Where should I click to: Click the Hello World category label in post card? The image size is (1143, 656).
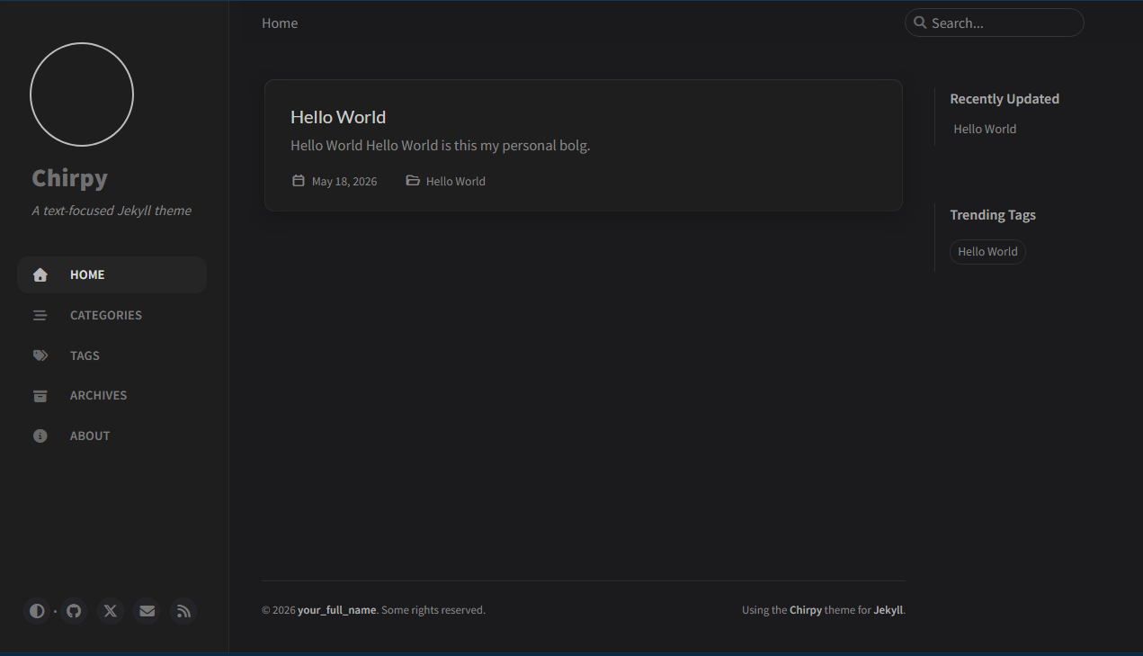456,182
